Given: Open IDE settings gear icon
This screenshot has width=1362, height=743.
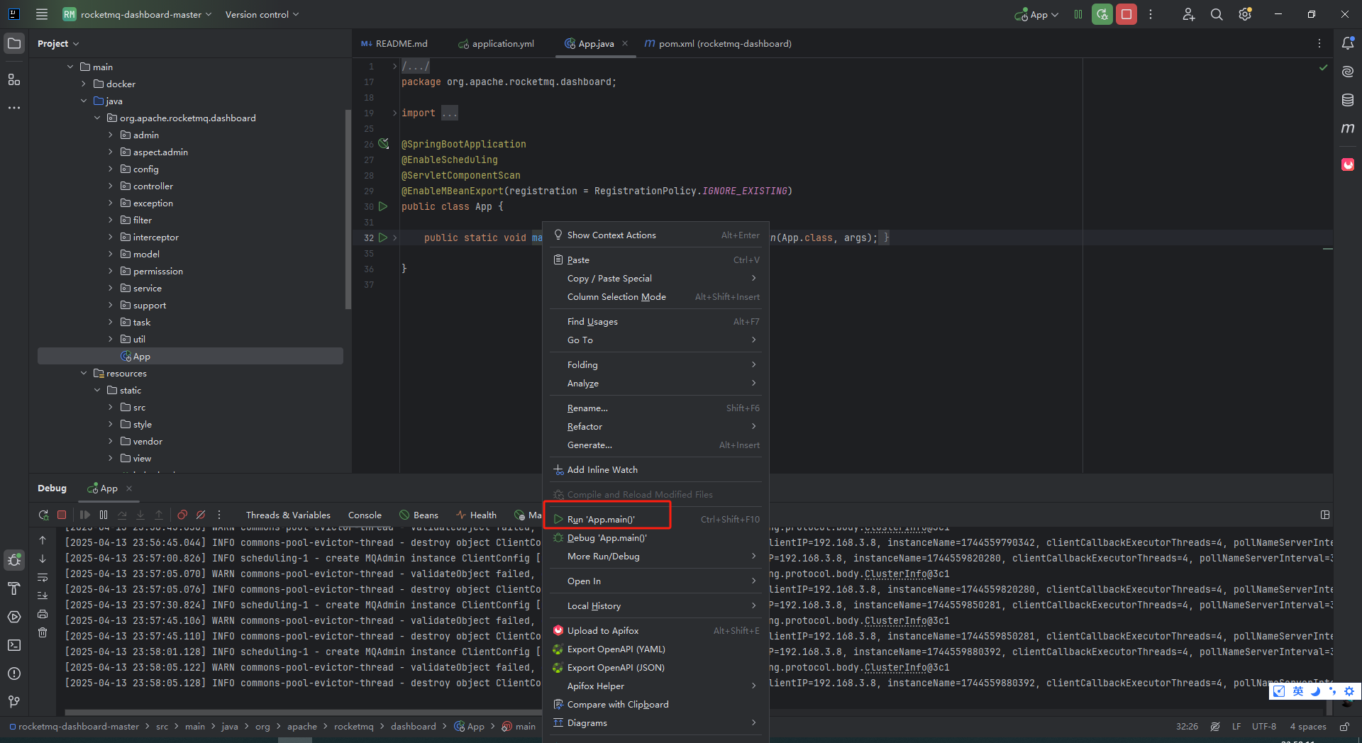Looking at the screenshot, I should [x=1245, y=14].
